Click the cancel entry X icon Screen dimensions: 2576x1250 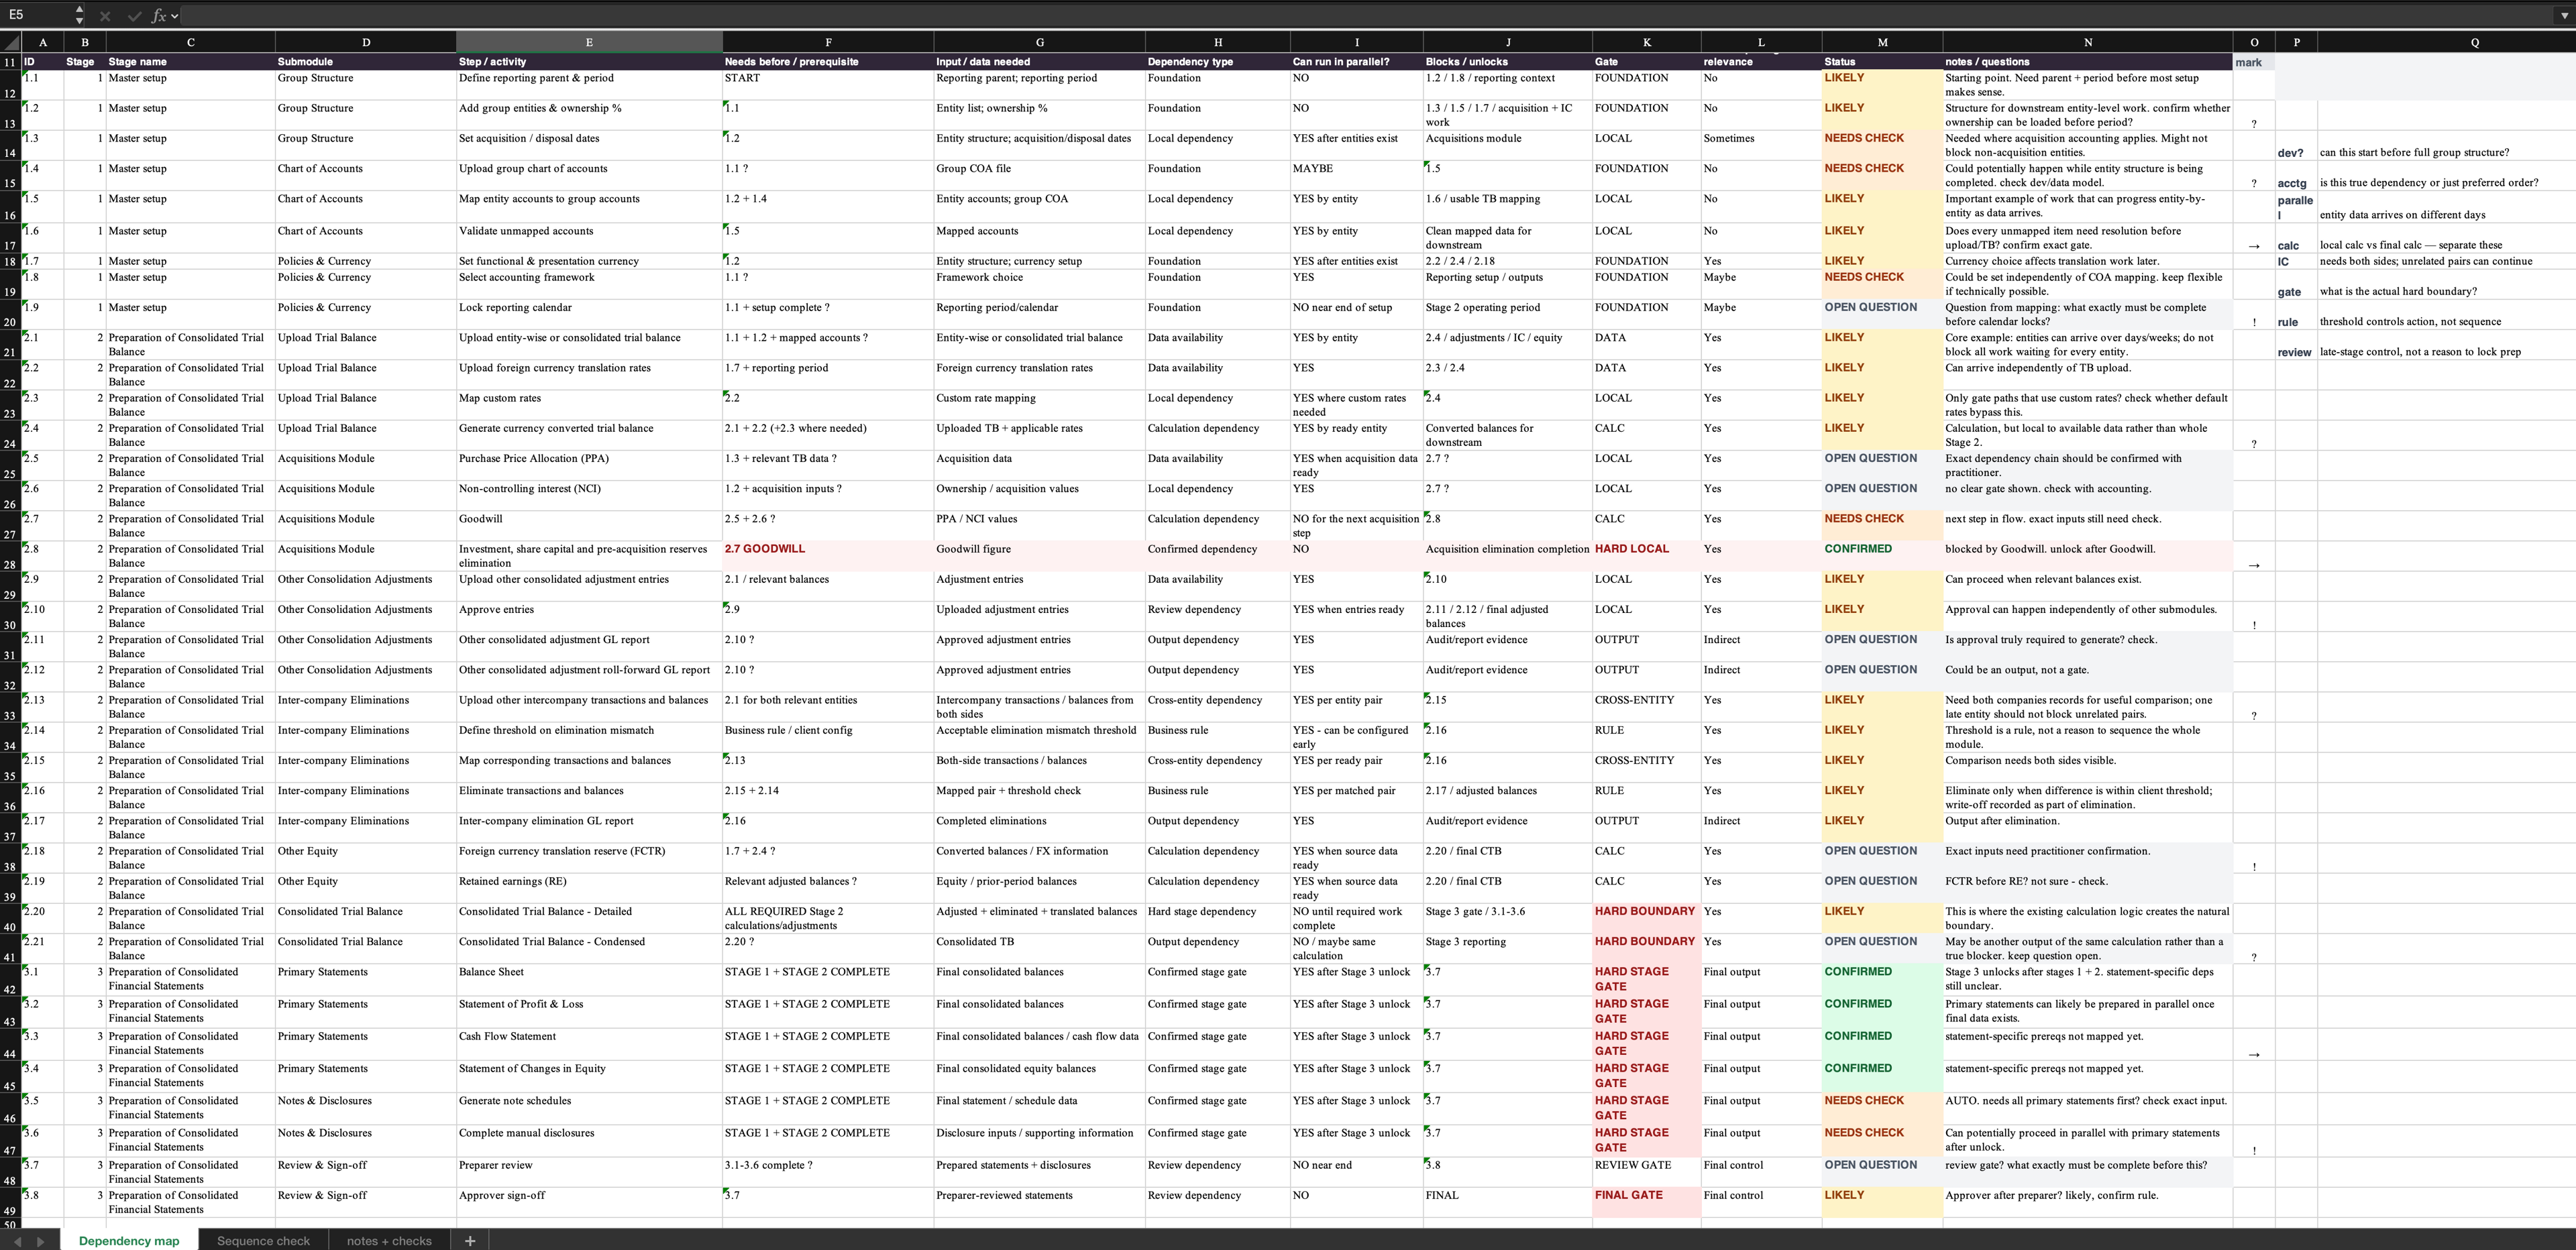tap(105, 16)
